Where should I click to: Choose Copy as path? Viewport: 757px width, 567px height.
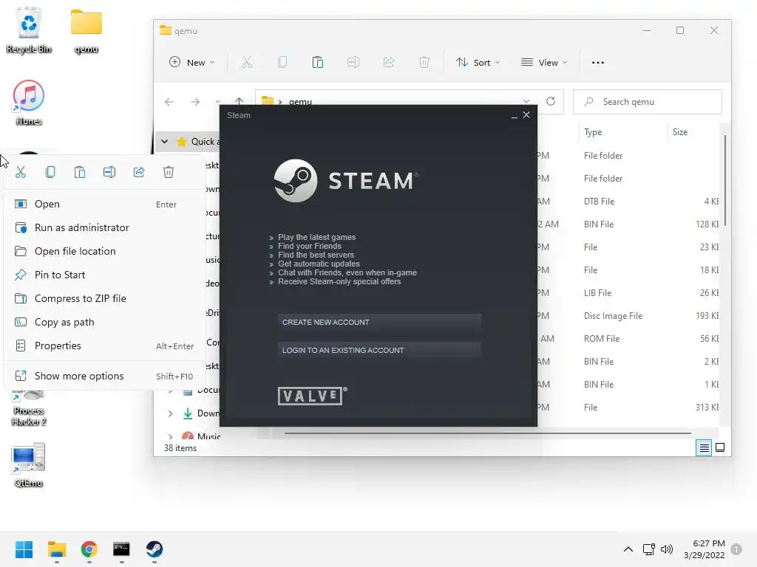click(x=105, y=322)
